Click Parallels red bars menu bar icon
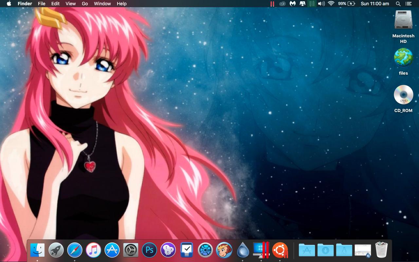419x262 pixels. coord(272,4)
